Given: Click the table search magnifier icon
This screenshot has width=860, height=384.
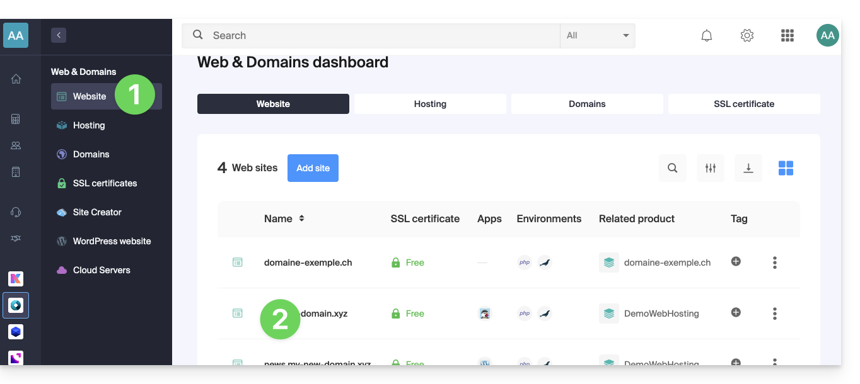Looking at the screenshot, I should [x=673, y=168].
